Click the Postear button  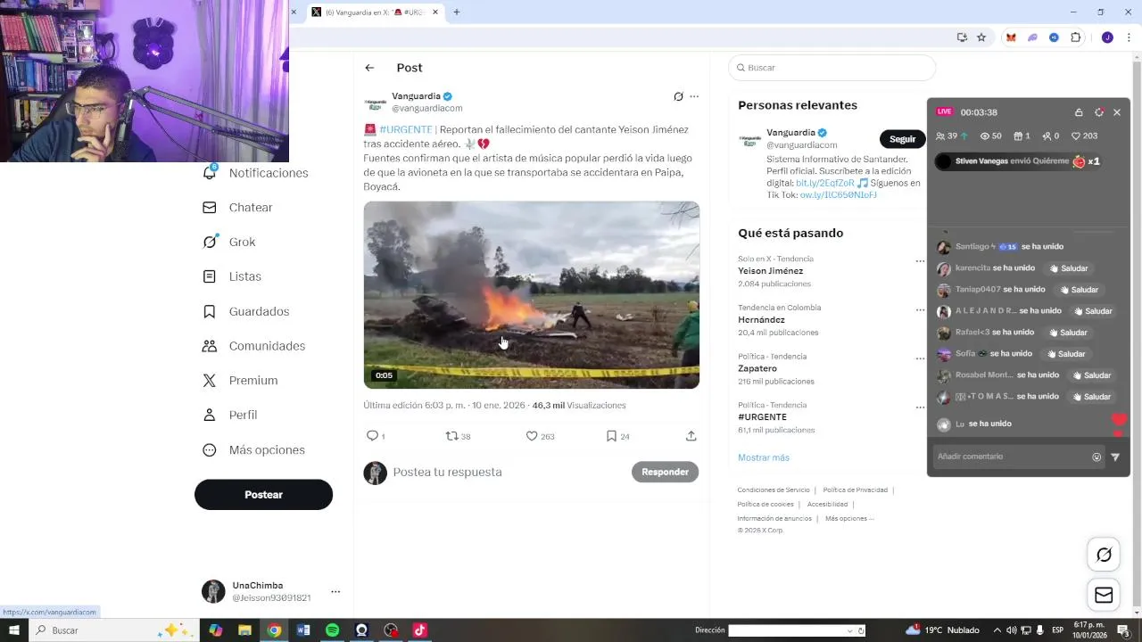click(263, 495)
